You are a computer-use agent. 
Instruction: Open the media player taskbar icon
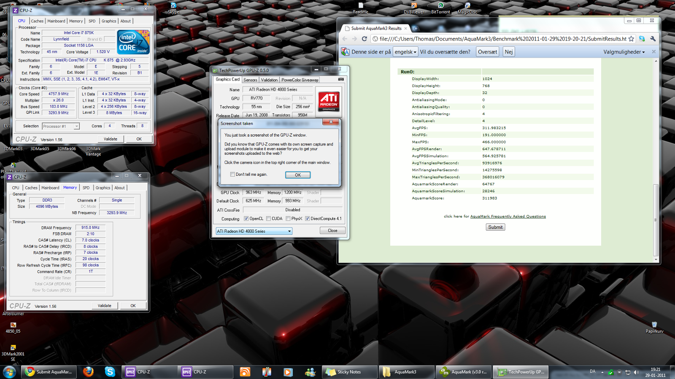(288, 372)
